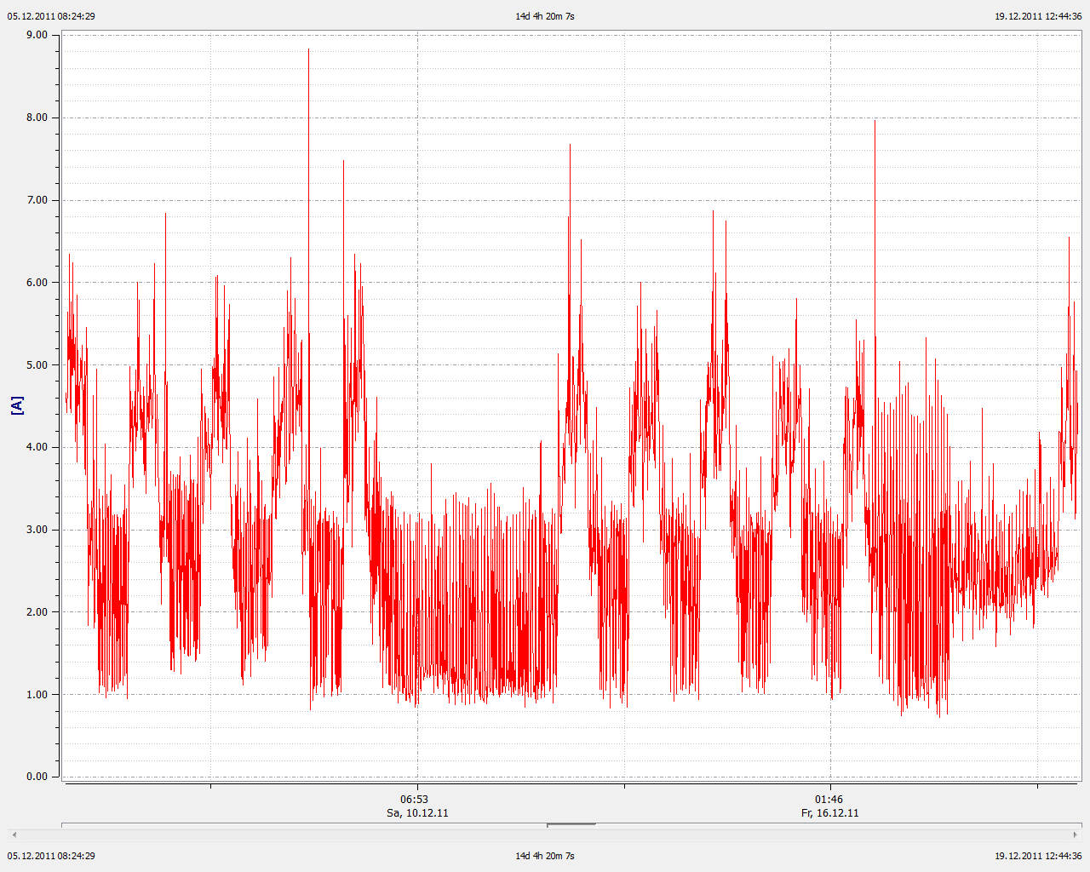Click the 9.00 y-axis value

pyautogui.click(x=37, y=35)
